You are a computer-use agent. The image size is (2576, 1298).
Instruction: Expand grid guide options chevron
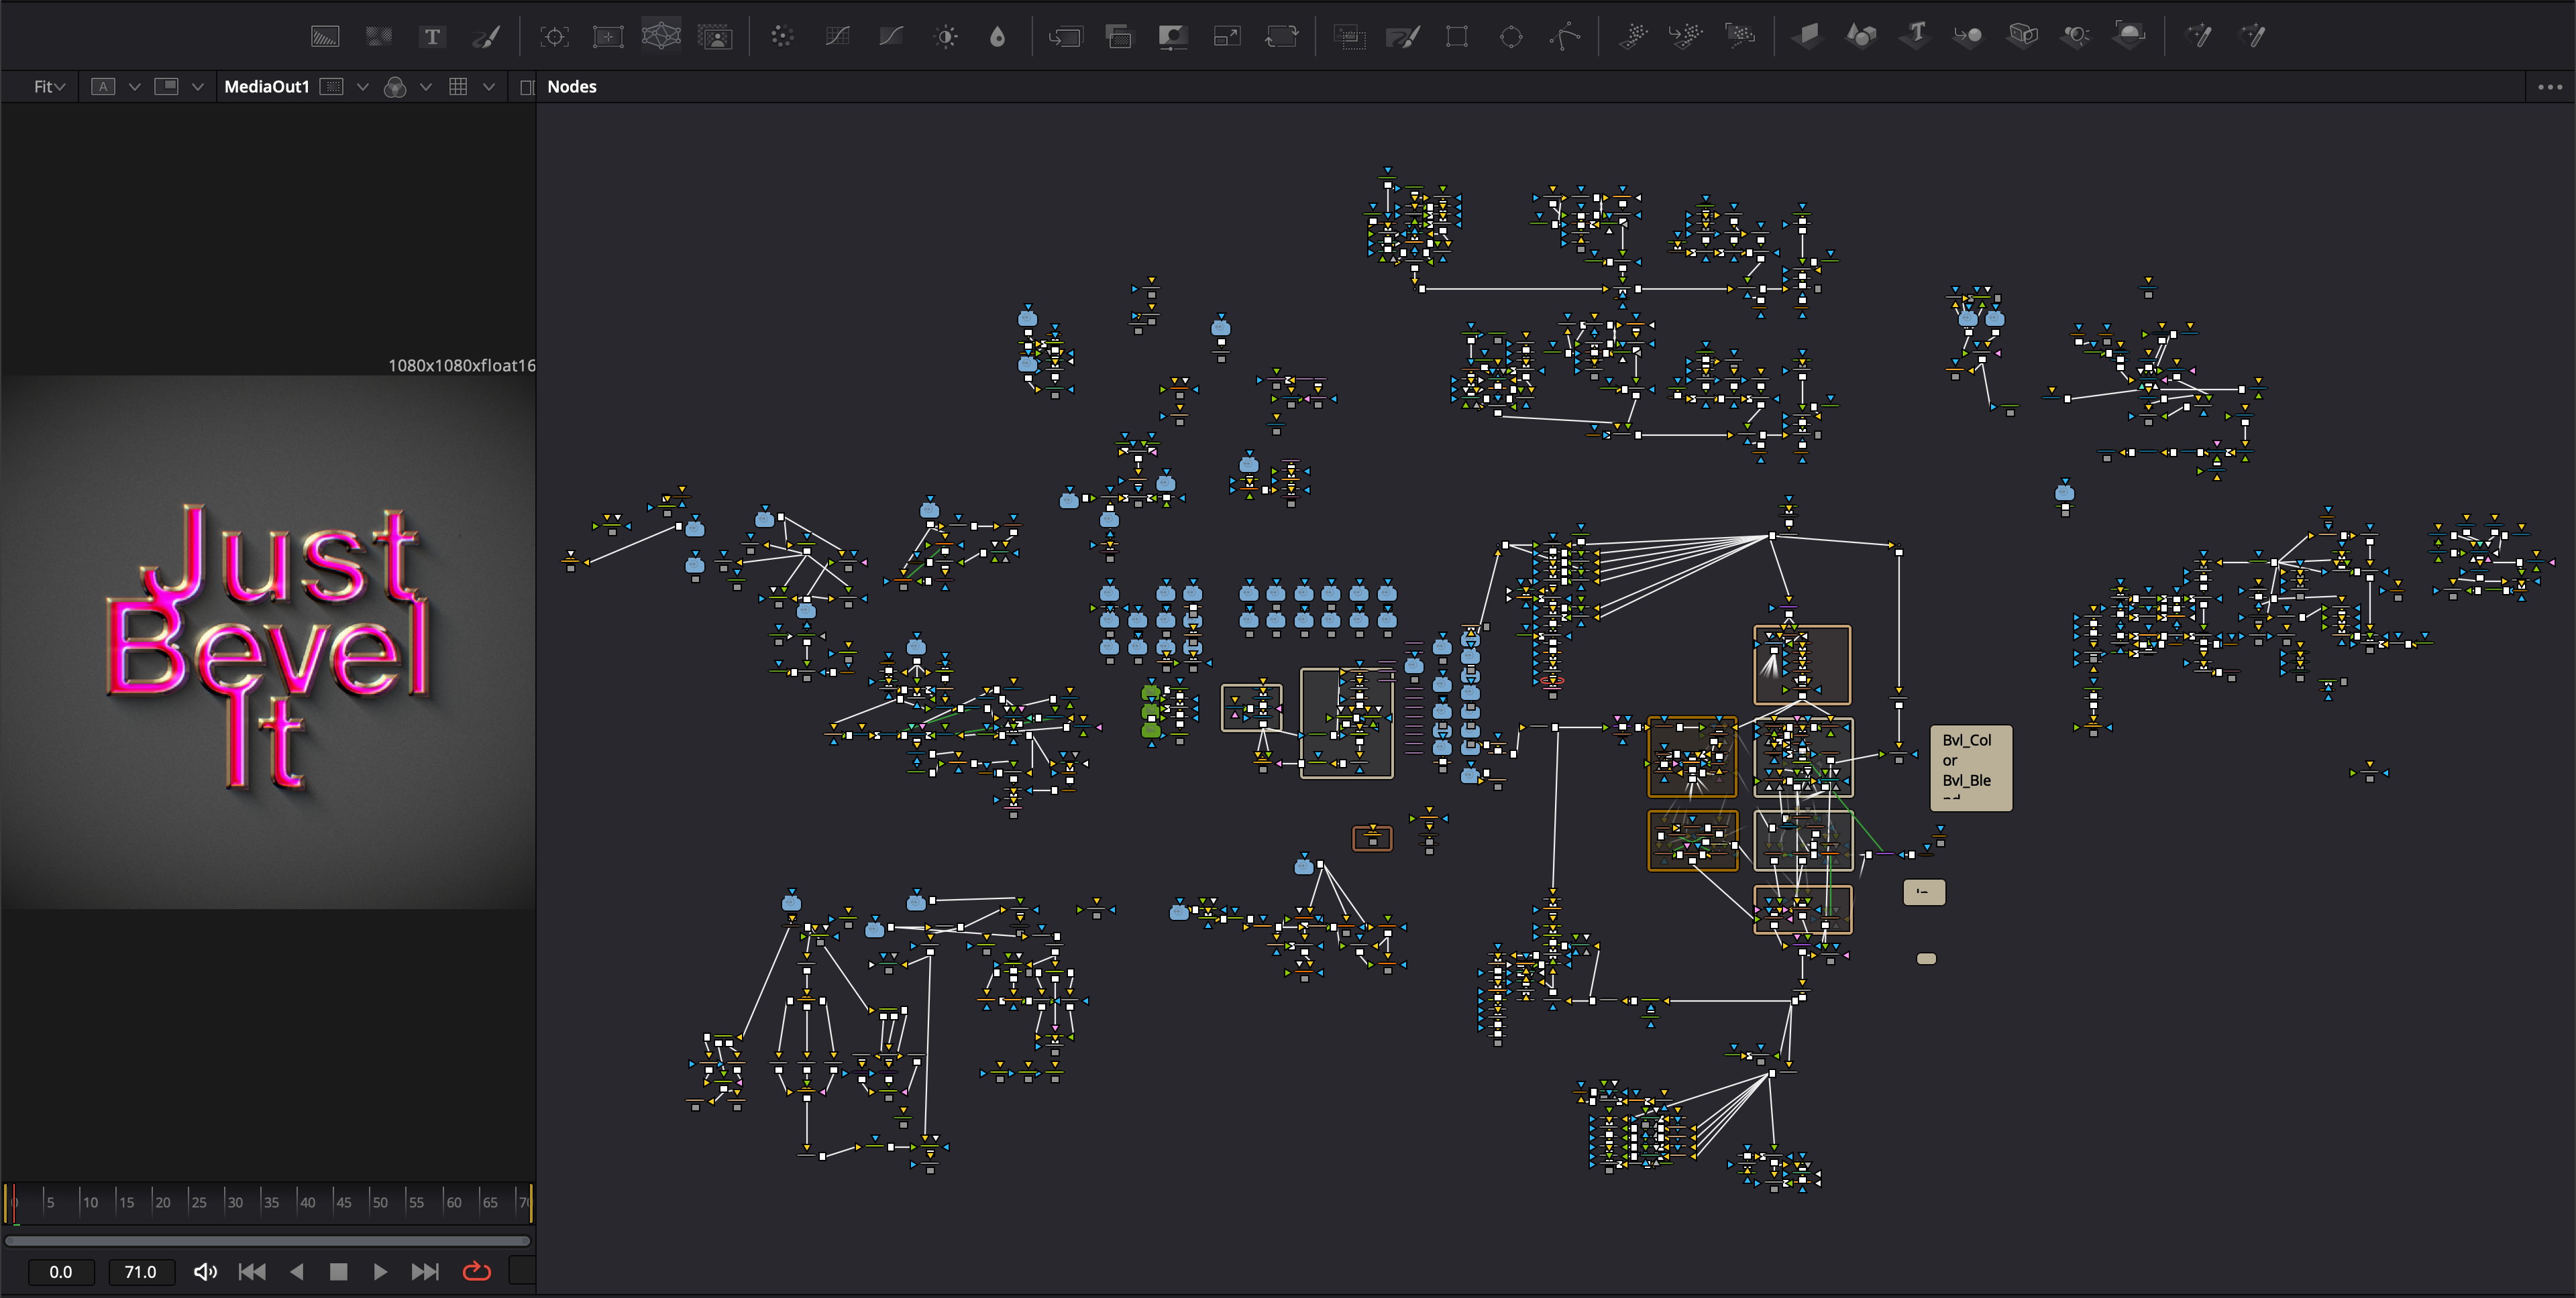(488, 87)
